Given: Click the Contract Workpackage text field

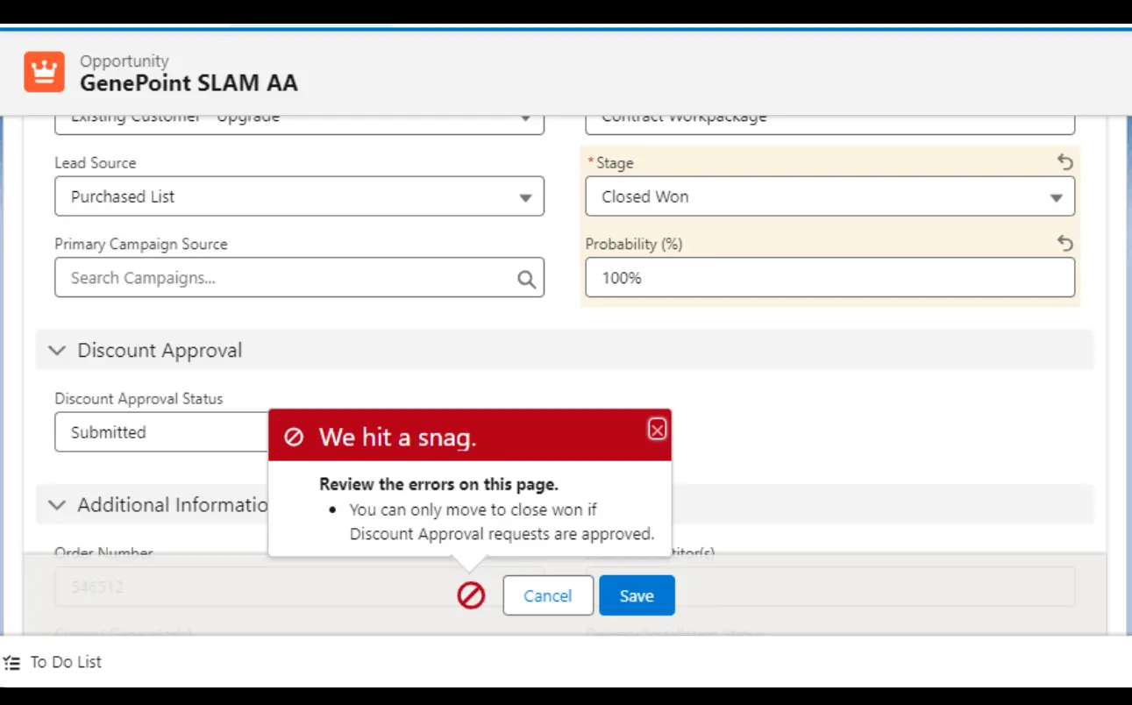Looking at the screenshot, I should click(x=829, y=121).
